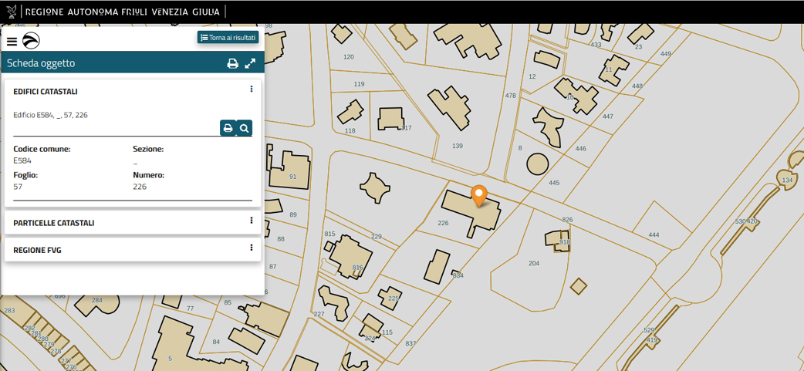Print the Scheda oggetto panel
Screen dimensions: 804x371
pos(232,63)
